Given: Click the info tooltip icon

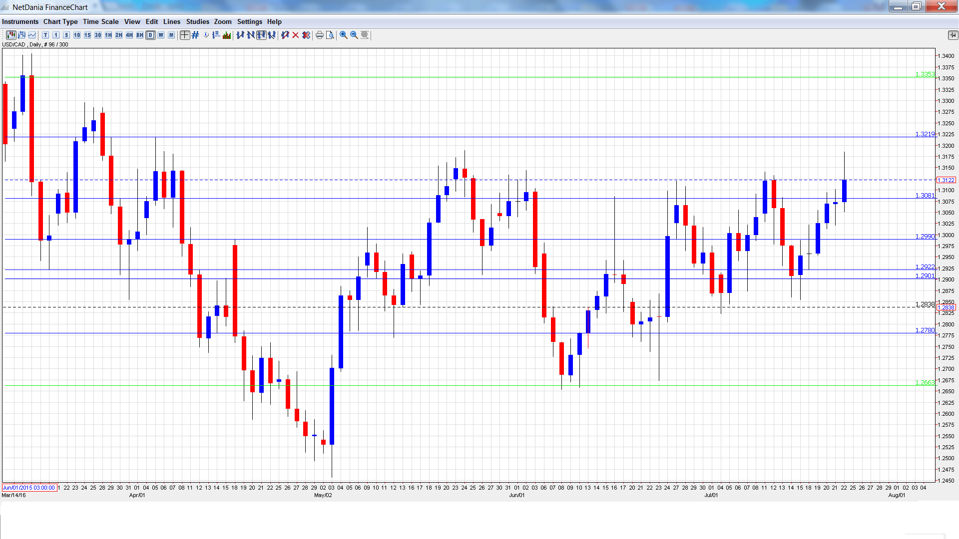Looking at the screenshot, I should pyautogui.click(x=206, y=35).
